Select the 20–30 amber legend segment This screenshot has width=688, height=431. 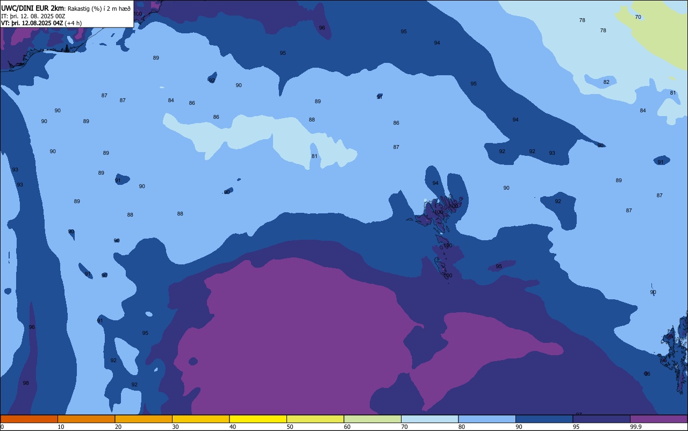point(144,419)
